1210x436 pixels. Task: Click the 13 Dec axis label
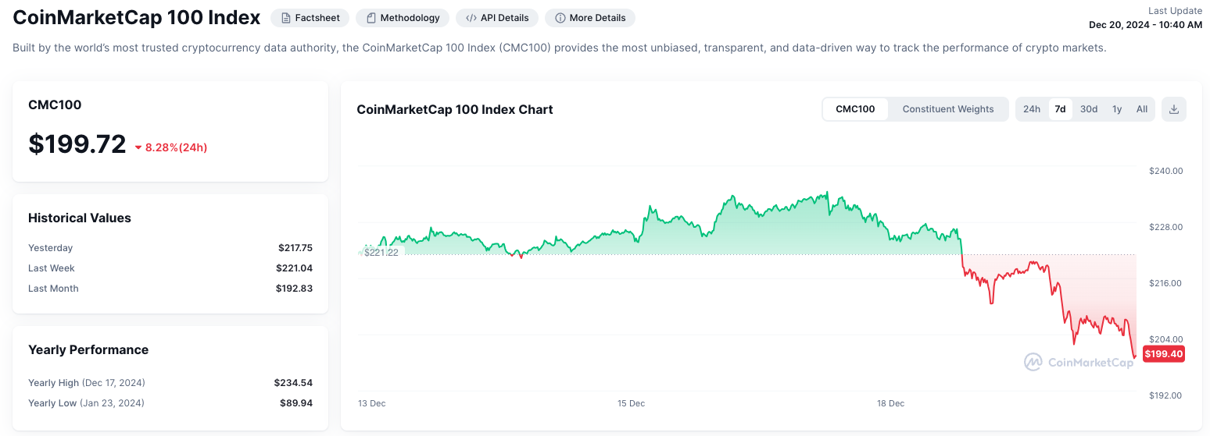372,404
